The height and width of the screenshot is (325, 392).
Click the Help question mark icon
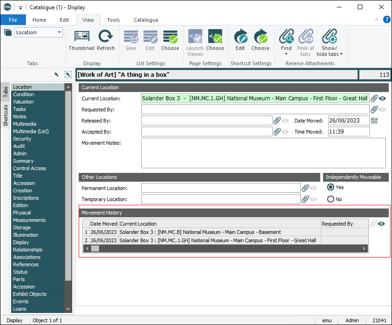tap(387, 19)
